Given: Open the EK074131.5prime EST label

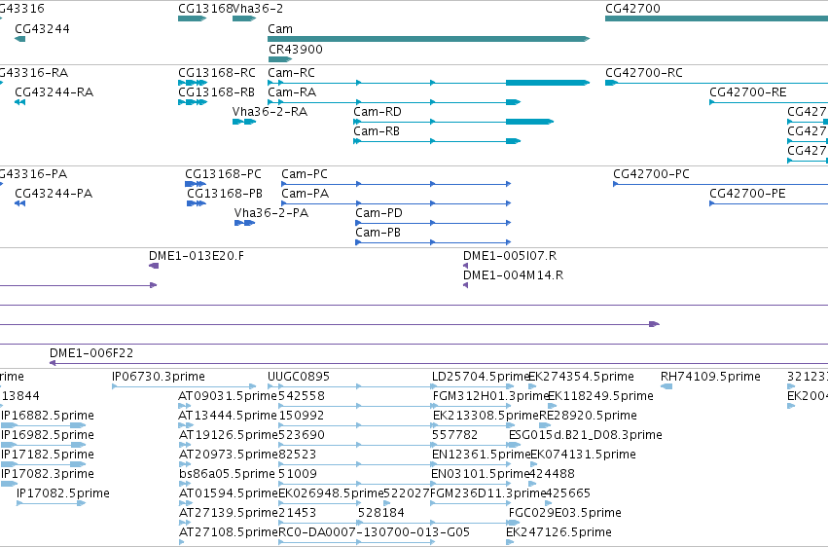Looking at the screenshot, I should click(584, 456).
